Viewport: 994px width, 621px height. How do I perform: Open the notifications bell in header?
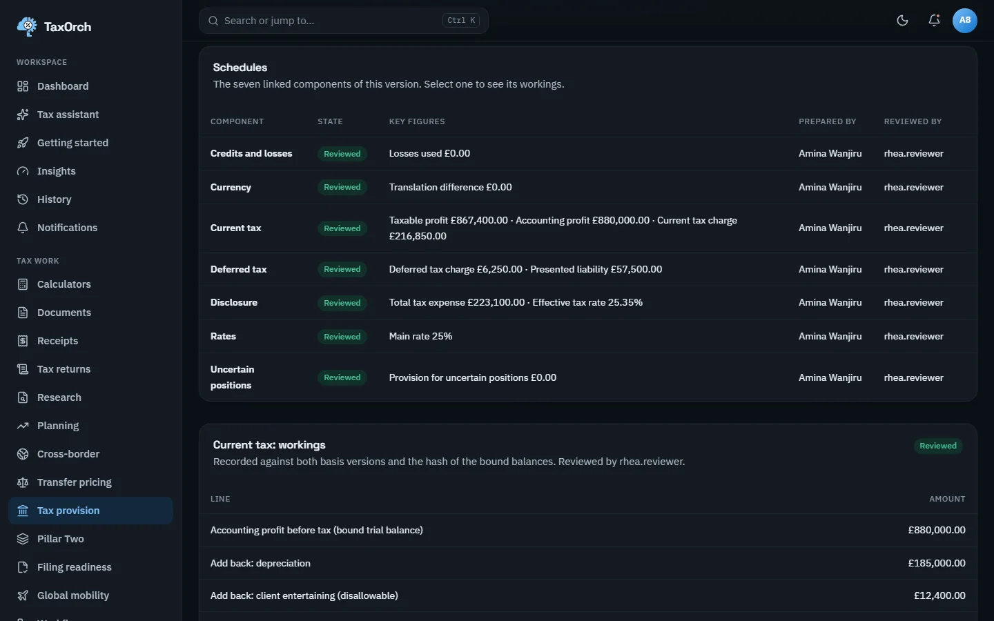pyautogui.click(x=934, y=20)
